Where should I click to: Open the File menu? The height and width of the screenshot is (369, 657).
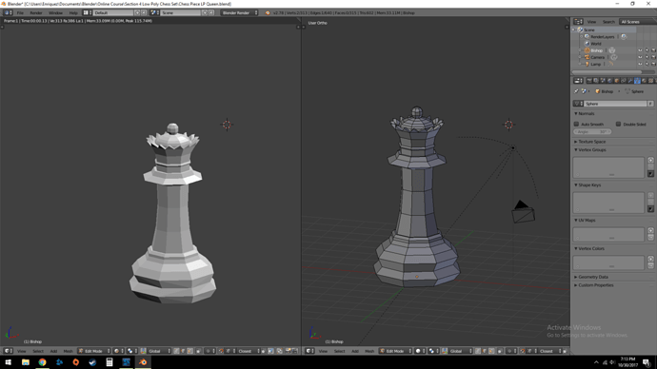coord(20,13)
